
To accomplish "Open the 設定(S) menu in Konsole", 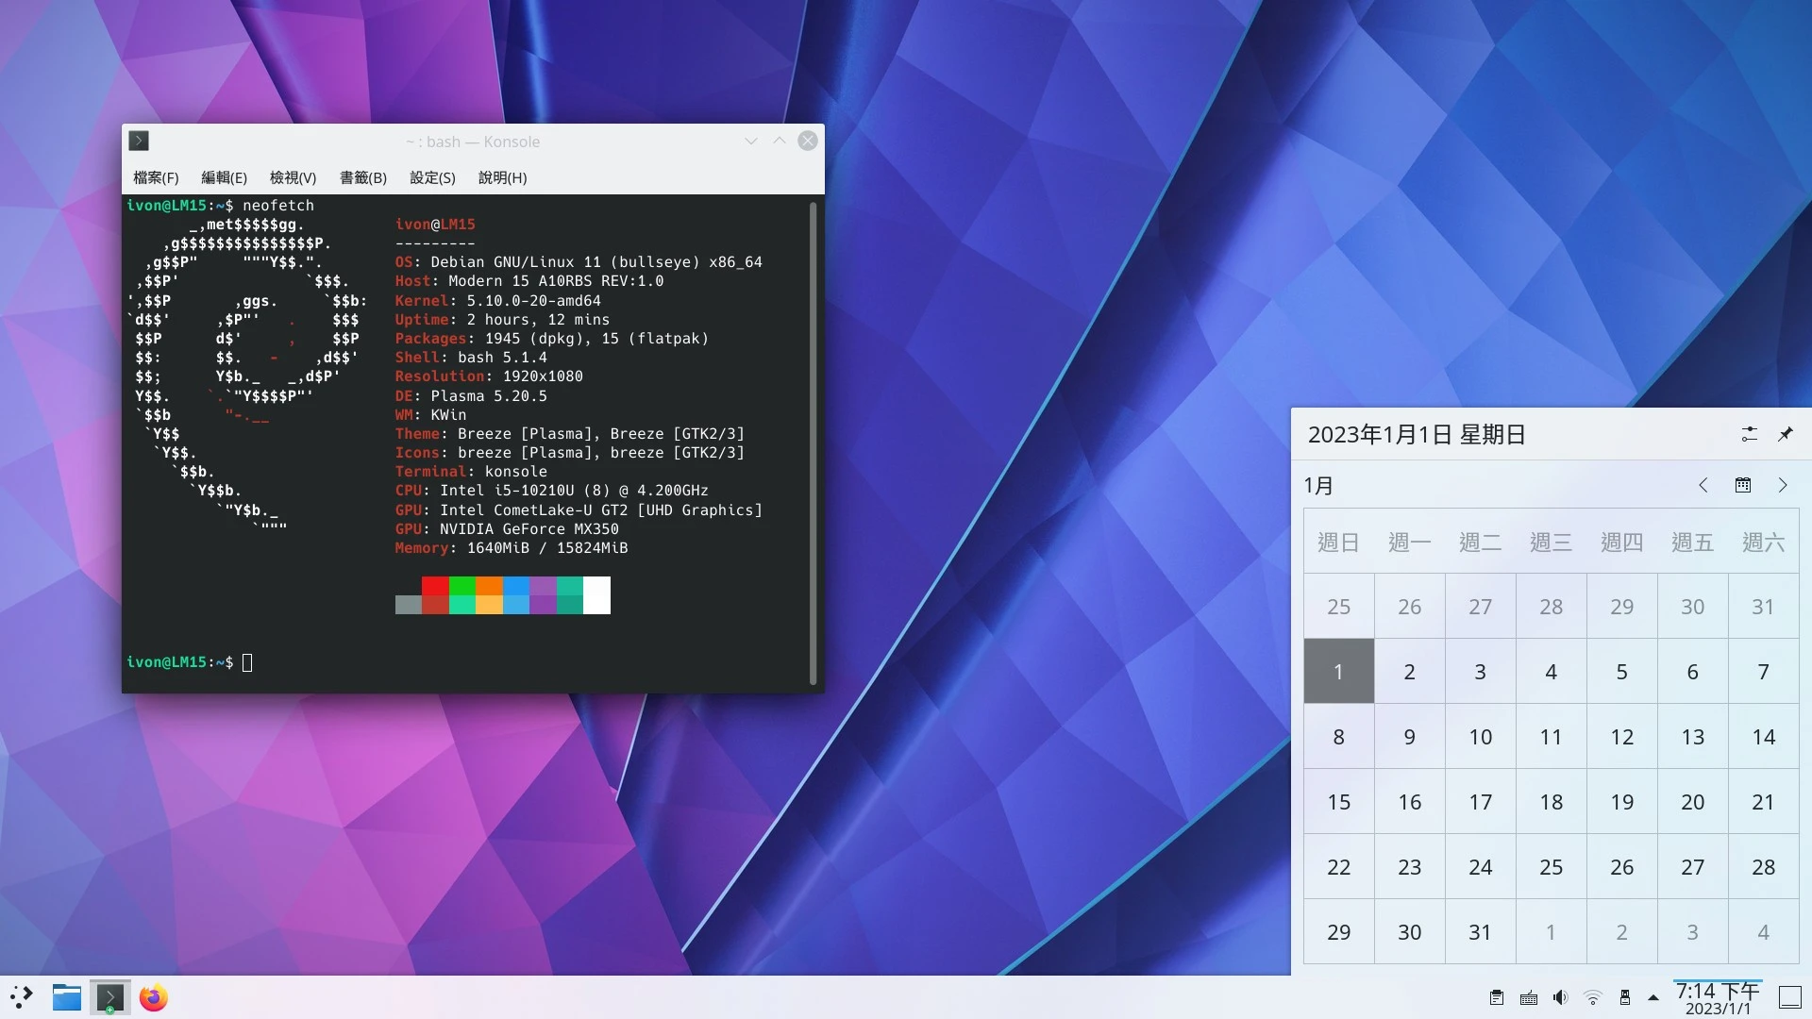I will tap(432, 177).
